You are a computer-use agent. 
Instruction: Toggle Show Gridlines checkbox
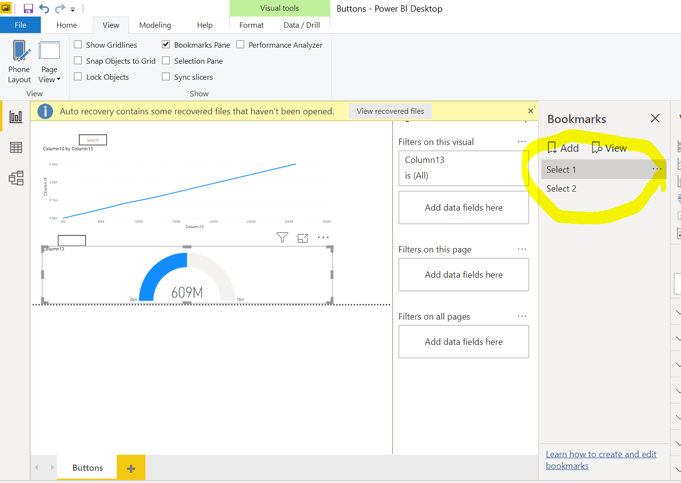pos(78,45)
